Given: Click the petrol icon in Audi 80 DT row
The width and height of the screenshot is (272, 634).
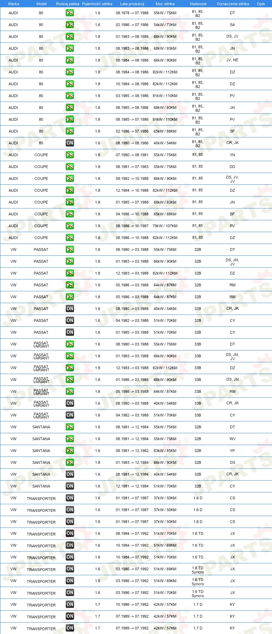Looking at the screenshot, I should tap(70, 13).
